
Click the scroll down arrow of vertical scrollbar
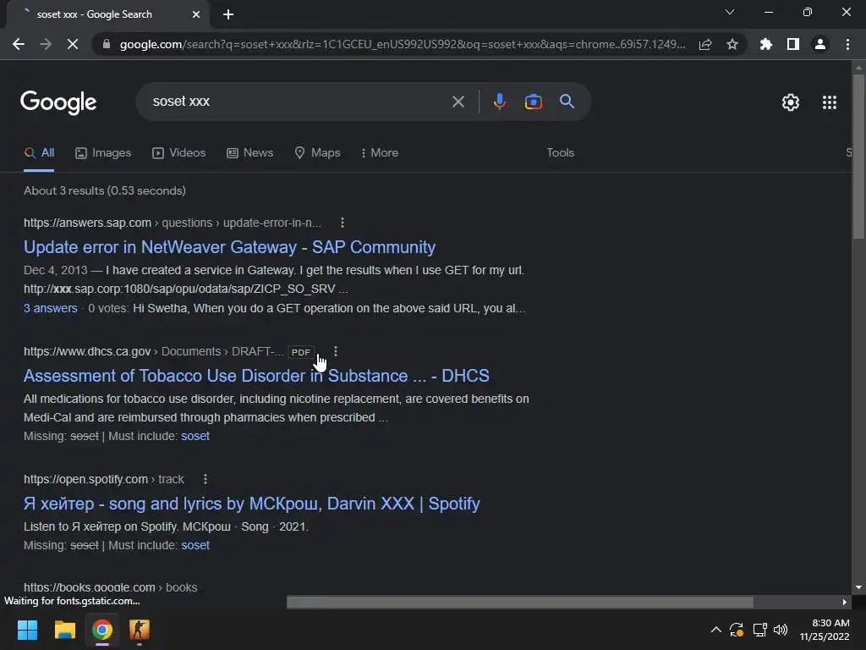pos(858,587)
